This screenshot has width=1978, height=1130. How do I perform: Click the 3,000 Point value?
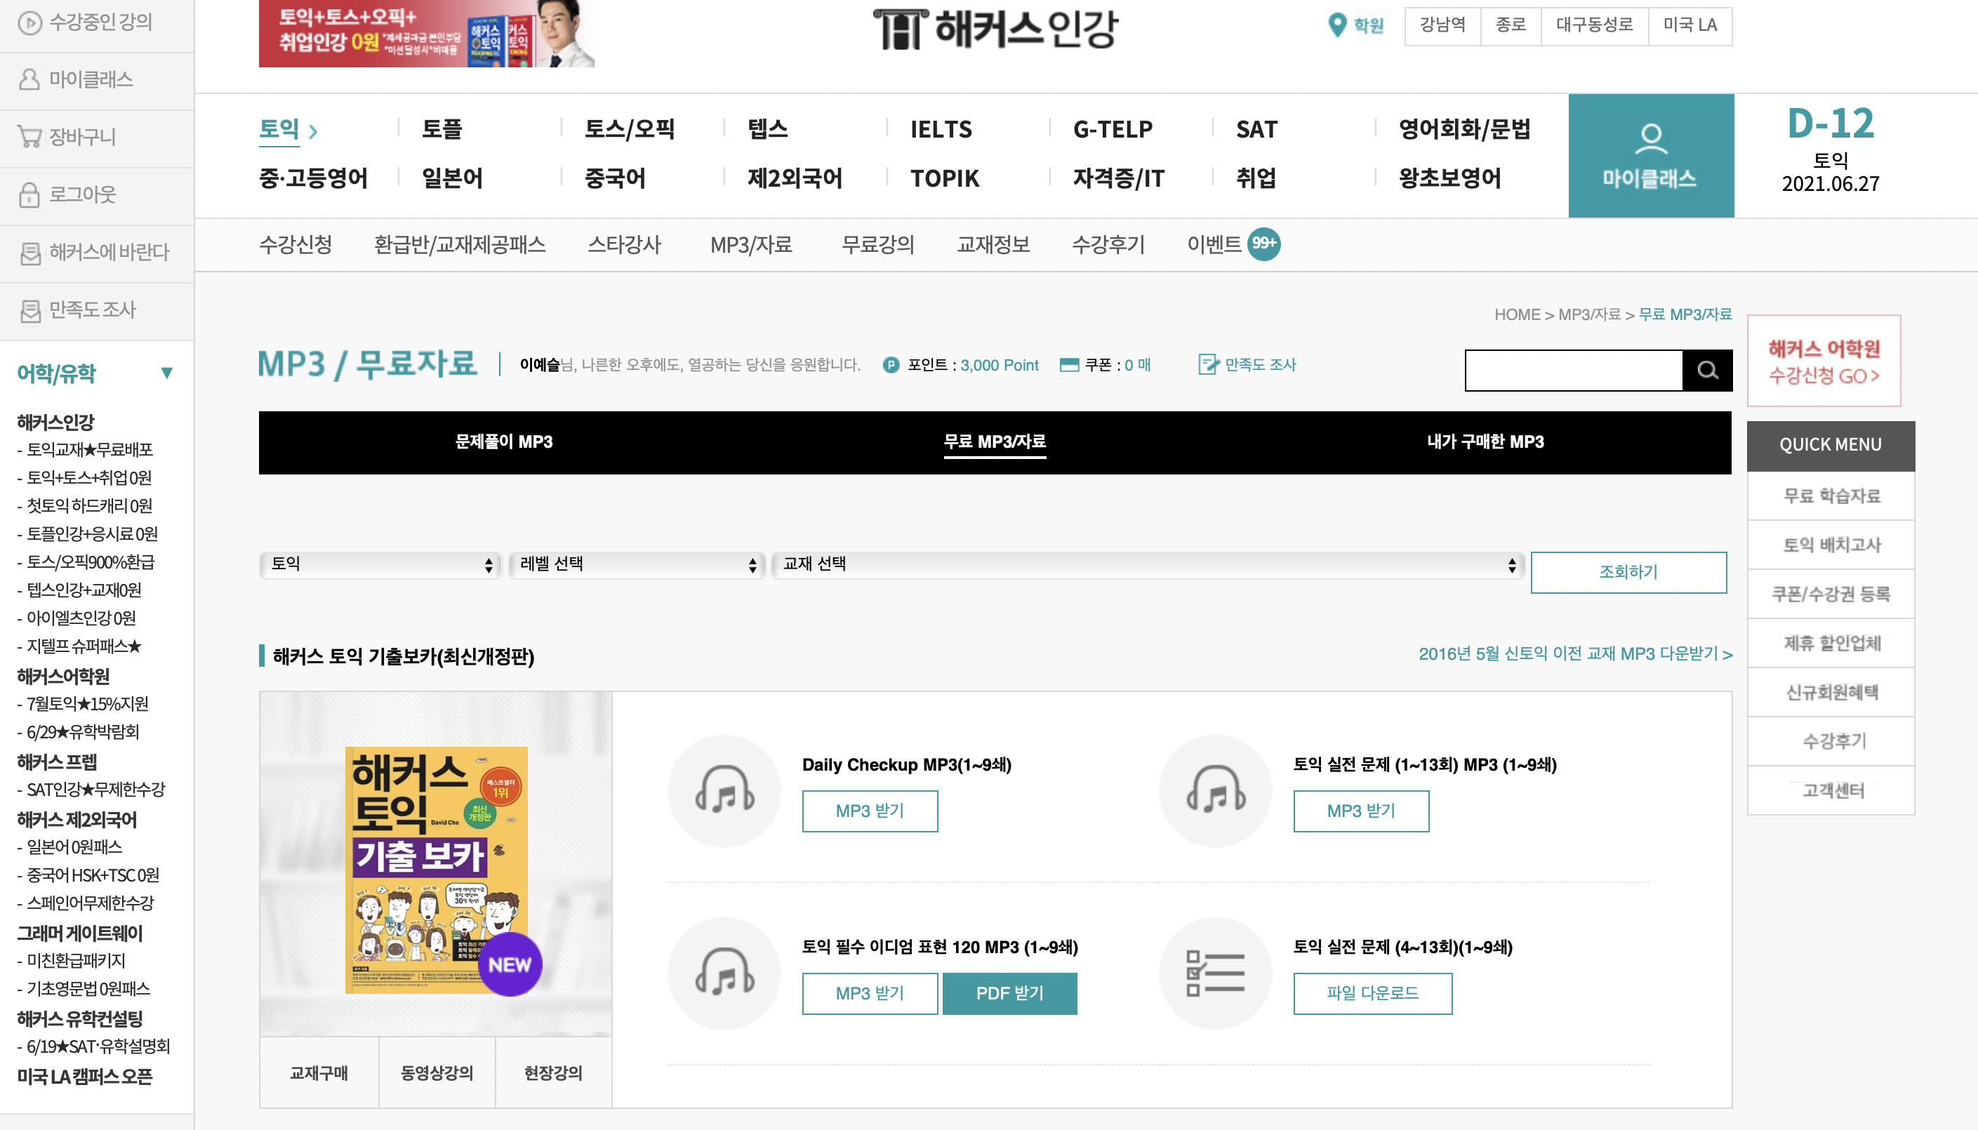click(x=1000, y=365)
